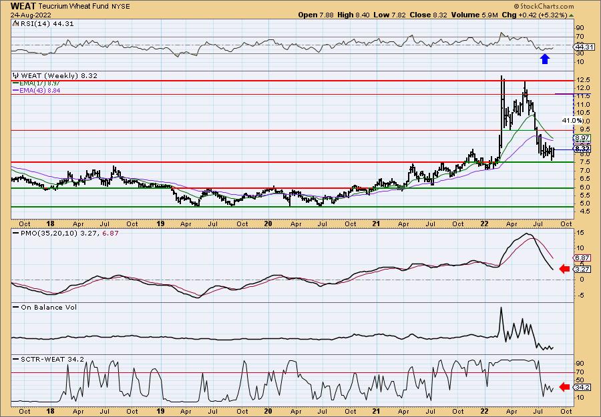Click the 90 label on SCTR axis

pos(580,364)
